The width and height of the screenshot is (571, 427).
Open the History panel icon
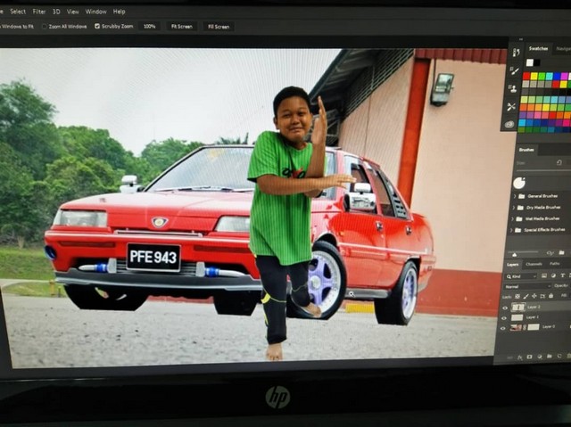point(517,53)
